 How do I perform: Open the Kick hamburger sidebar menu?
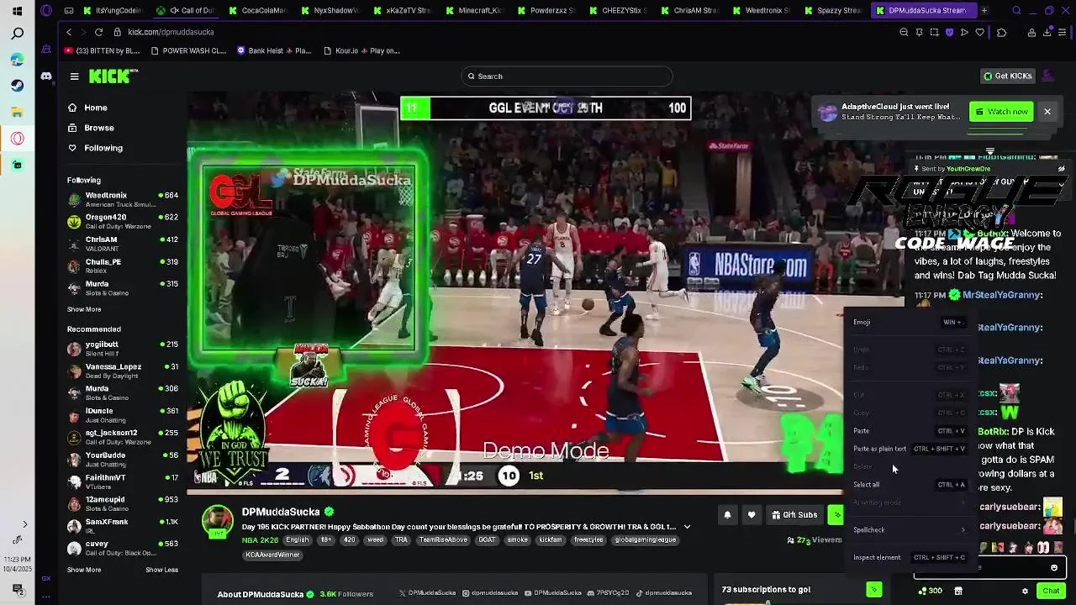(x=74, y=76)
